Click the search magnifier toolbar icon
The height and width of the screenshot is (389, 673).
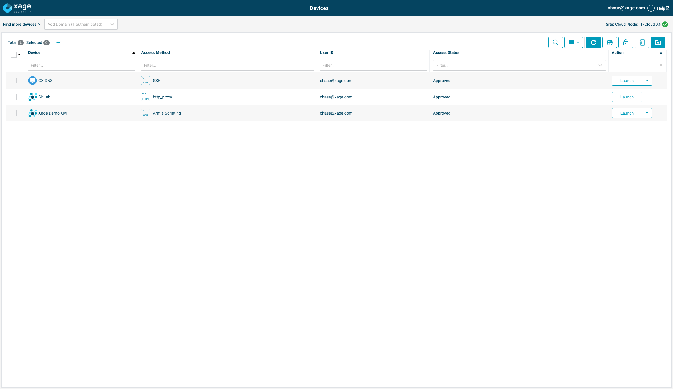[x=555, y=42]
